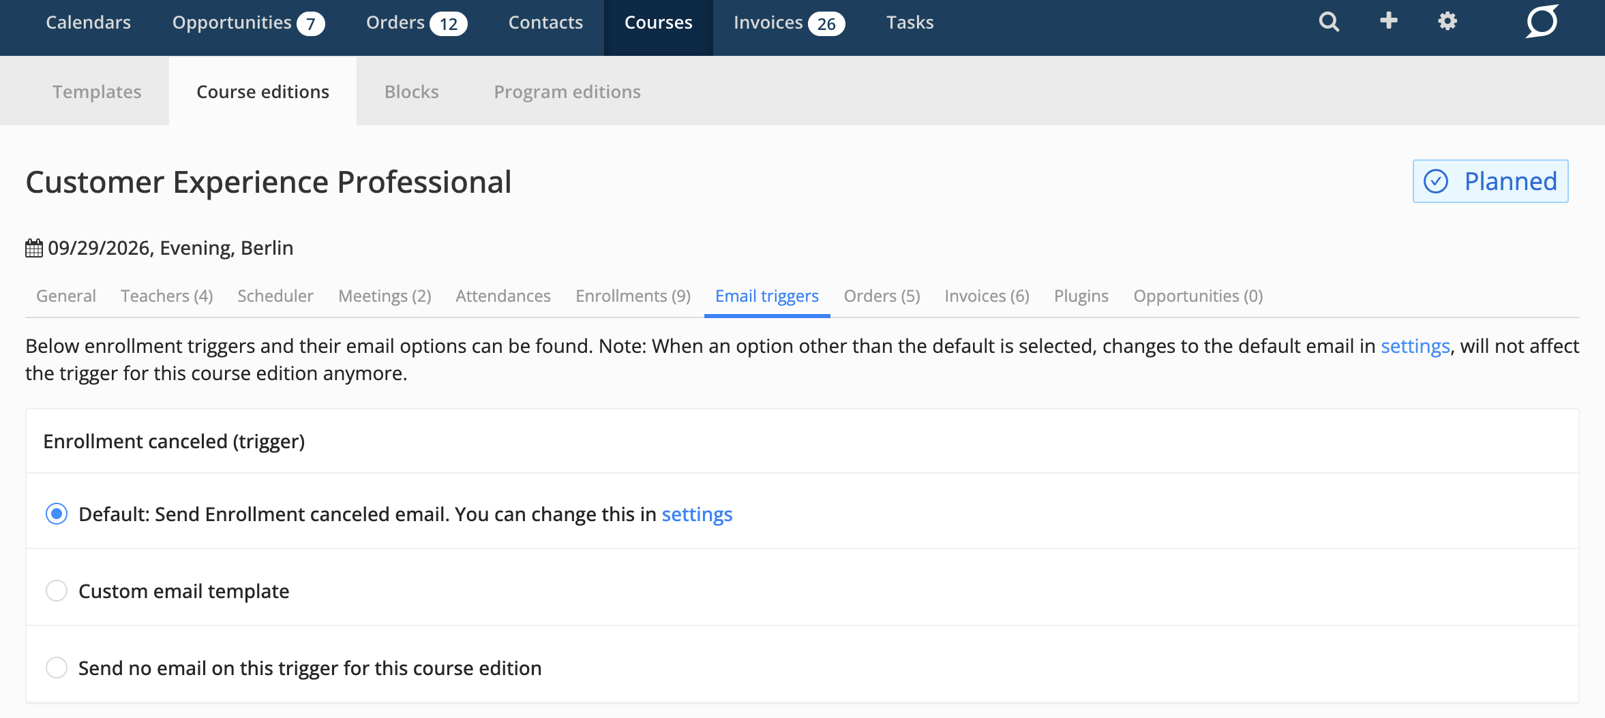
Task: Open the General tab
Action: point(66,296)
